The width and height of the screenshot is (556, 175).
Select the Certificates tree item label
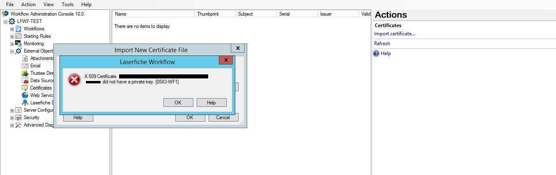(x=41, y=88)
